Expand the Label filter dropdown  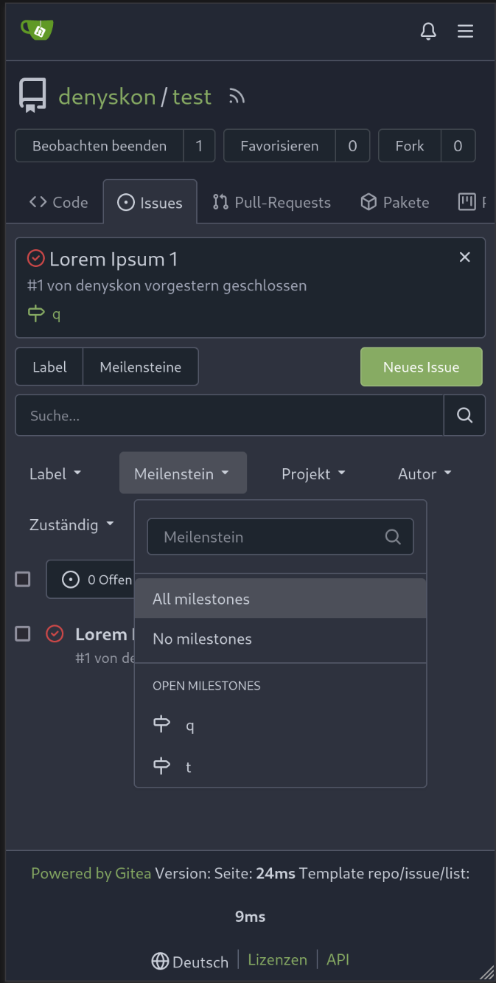(x=55, y=473)
